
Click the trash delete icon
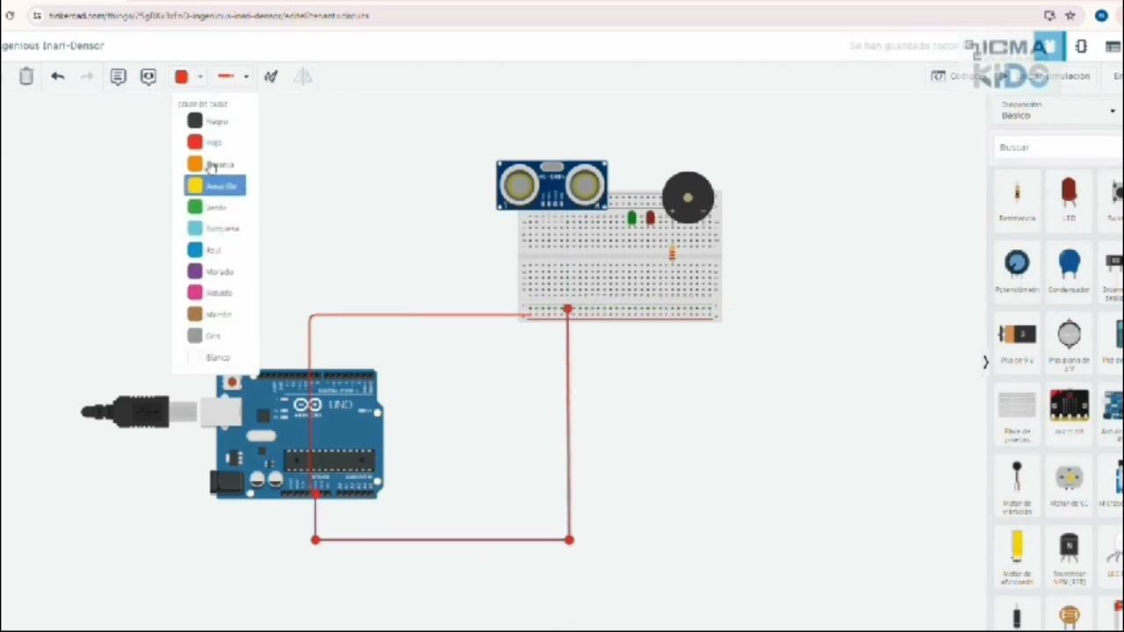[x=26, y=76]
